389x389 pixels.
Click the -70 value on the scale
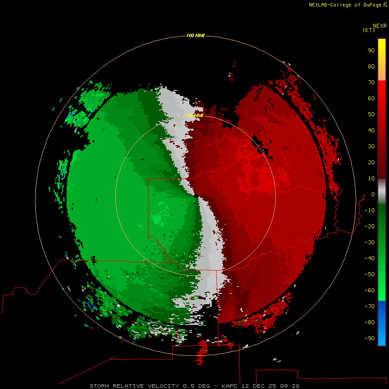pyautogui.click(x=370, y=306)
